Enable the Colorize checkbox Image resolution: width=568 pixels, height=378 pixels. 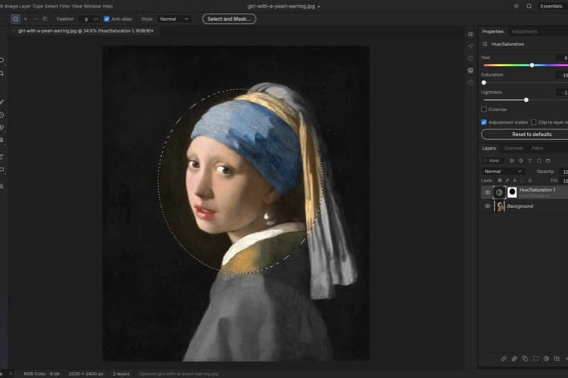[x=484, y=109]
